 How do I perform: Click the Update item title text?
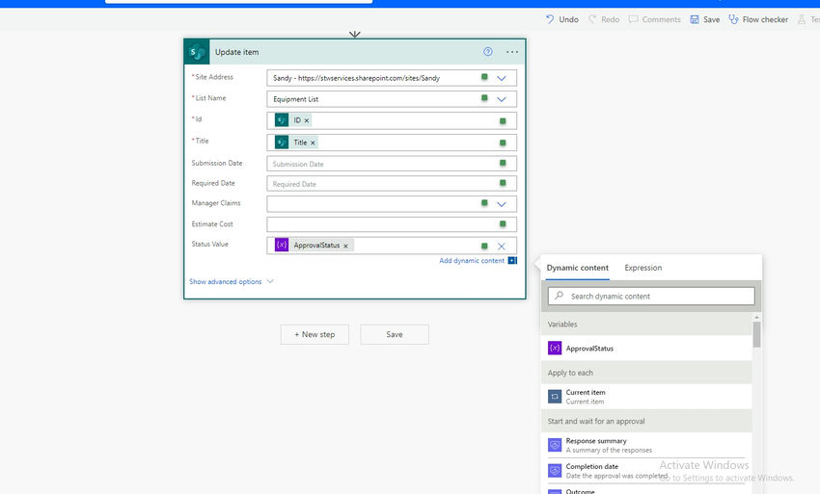click(237, 52)
